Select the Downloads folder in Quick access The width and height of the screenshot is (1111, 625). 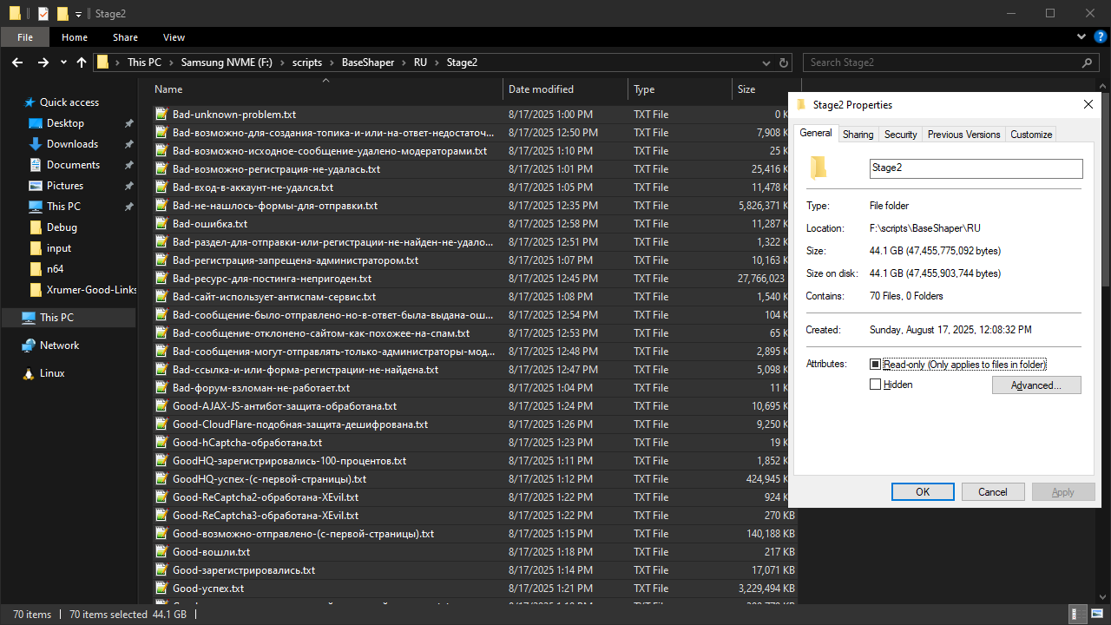tap(72, 144)
